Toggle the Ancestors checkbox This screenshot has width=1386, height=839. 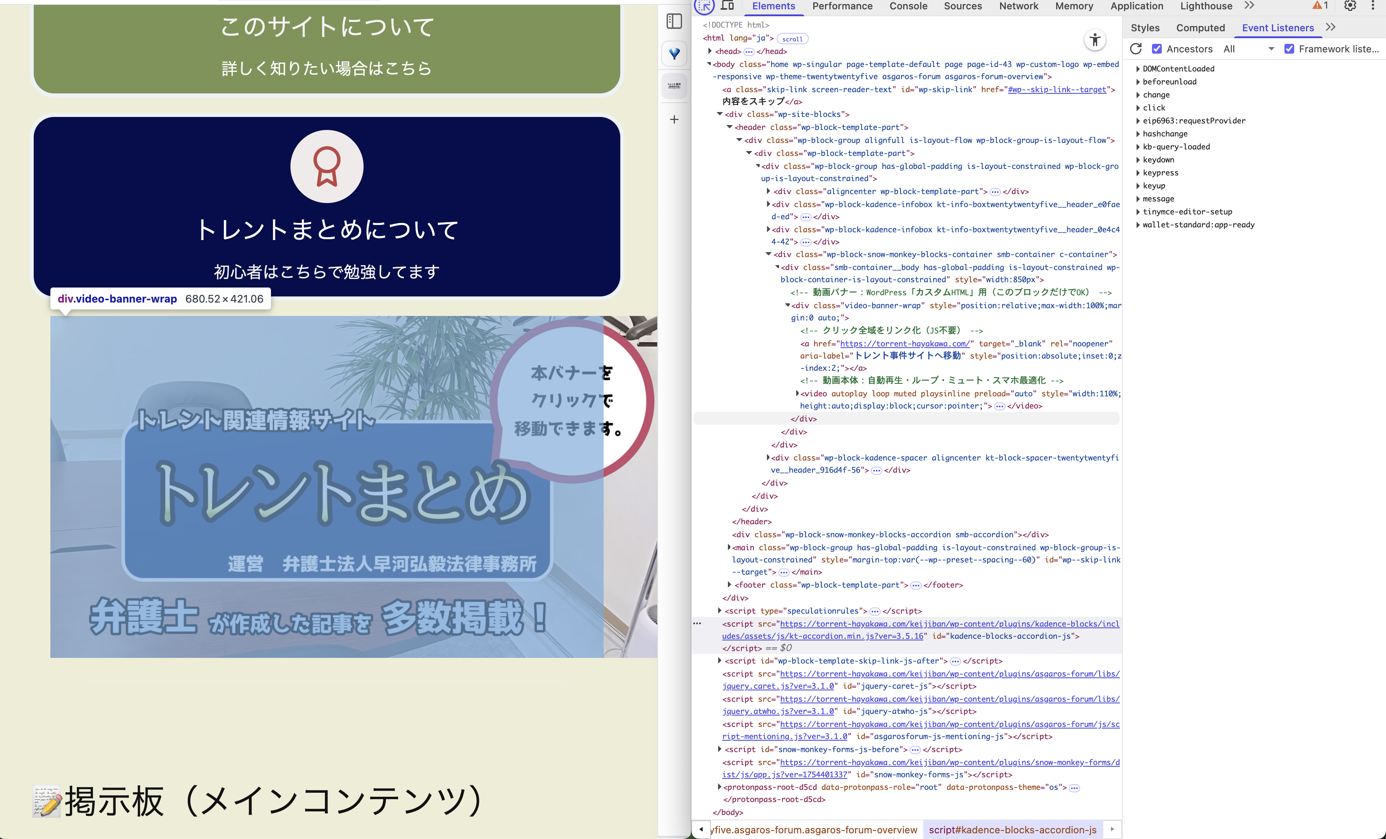click(1157, 49)
